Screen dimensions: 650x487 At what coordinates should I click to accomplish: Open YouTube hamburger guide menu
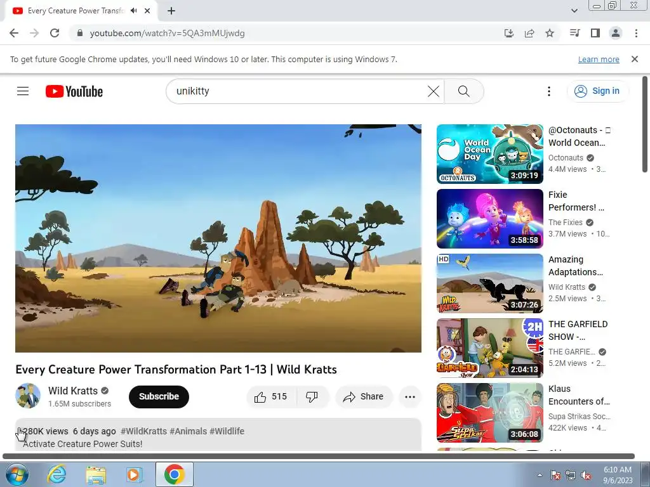click(23, 91)
